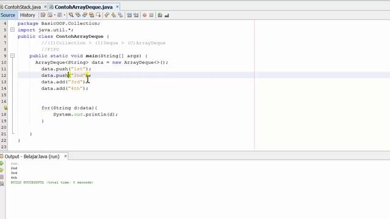
Task: Click the navigate Back icon in editor toolbar
Action: [50, 15]
